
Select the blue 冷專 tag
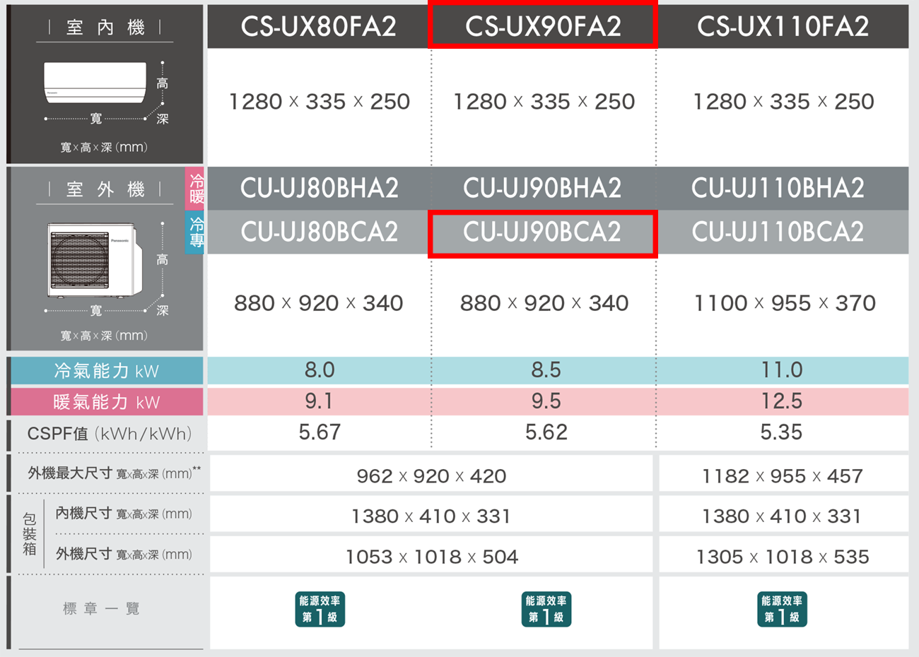[196, 232]
